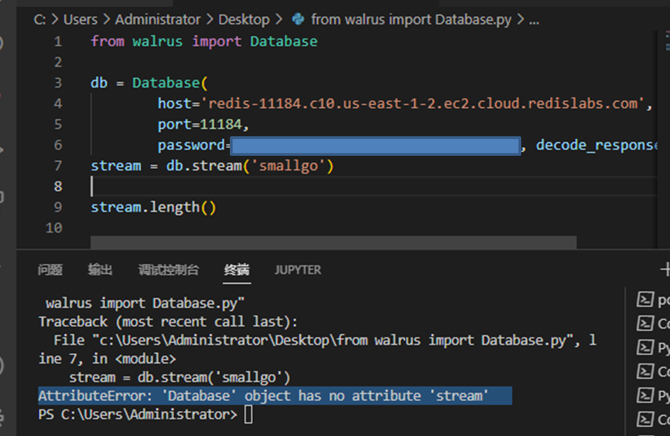670x436 pixels.
Task: Open the 'Desktop' breadcrumb segment
Action: point(244,20)
